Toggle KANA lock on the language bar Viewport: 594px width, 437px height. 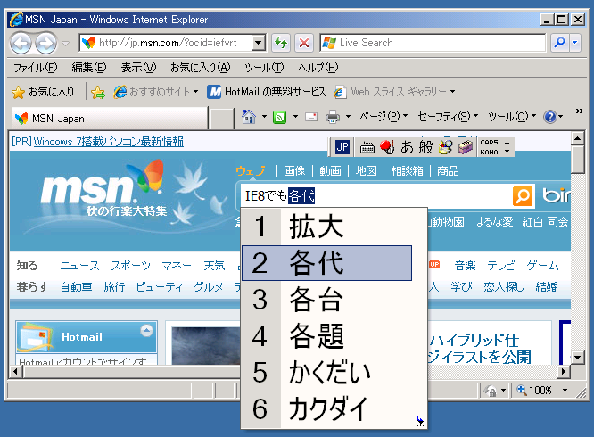coord(489,152)
